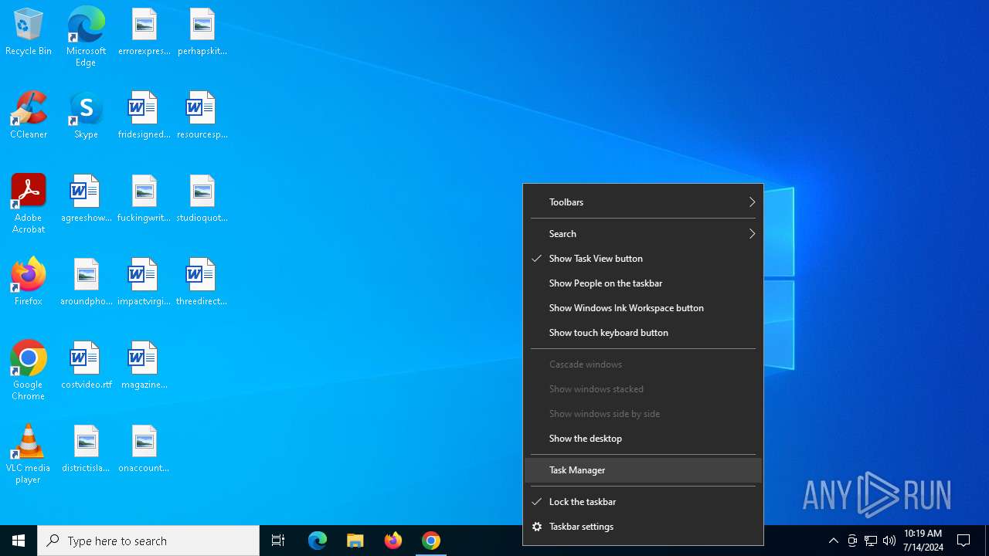Select Microsoft Edge desktop shortcut
Screen dimensions: 989x556
86,37
